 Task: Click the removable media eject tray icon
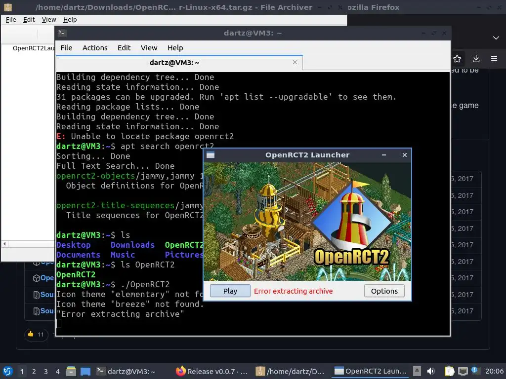coord(417,371)
